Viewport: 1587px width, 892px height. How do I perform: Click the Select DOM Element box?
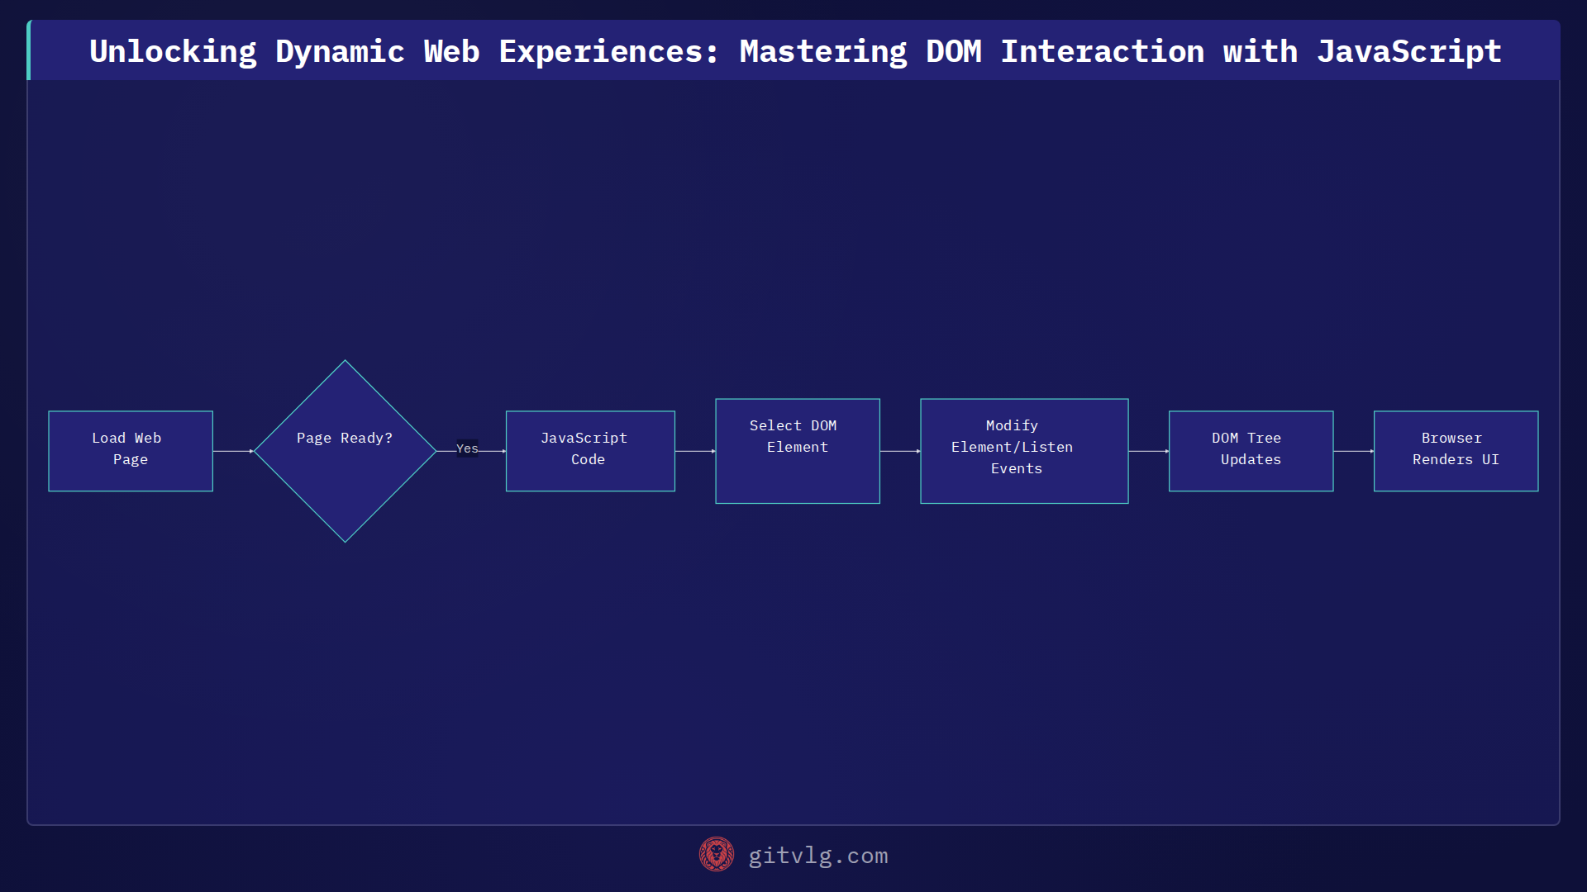click(x=798, y=451)
